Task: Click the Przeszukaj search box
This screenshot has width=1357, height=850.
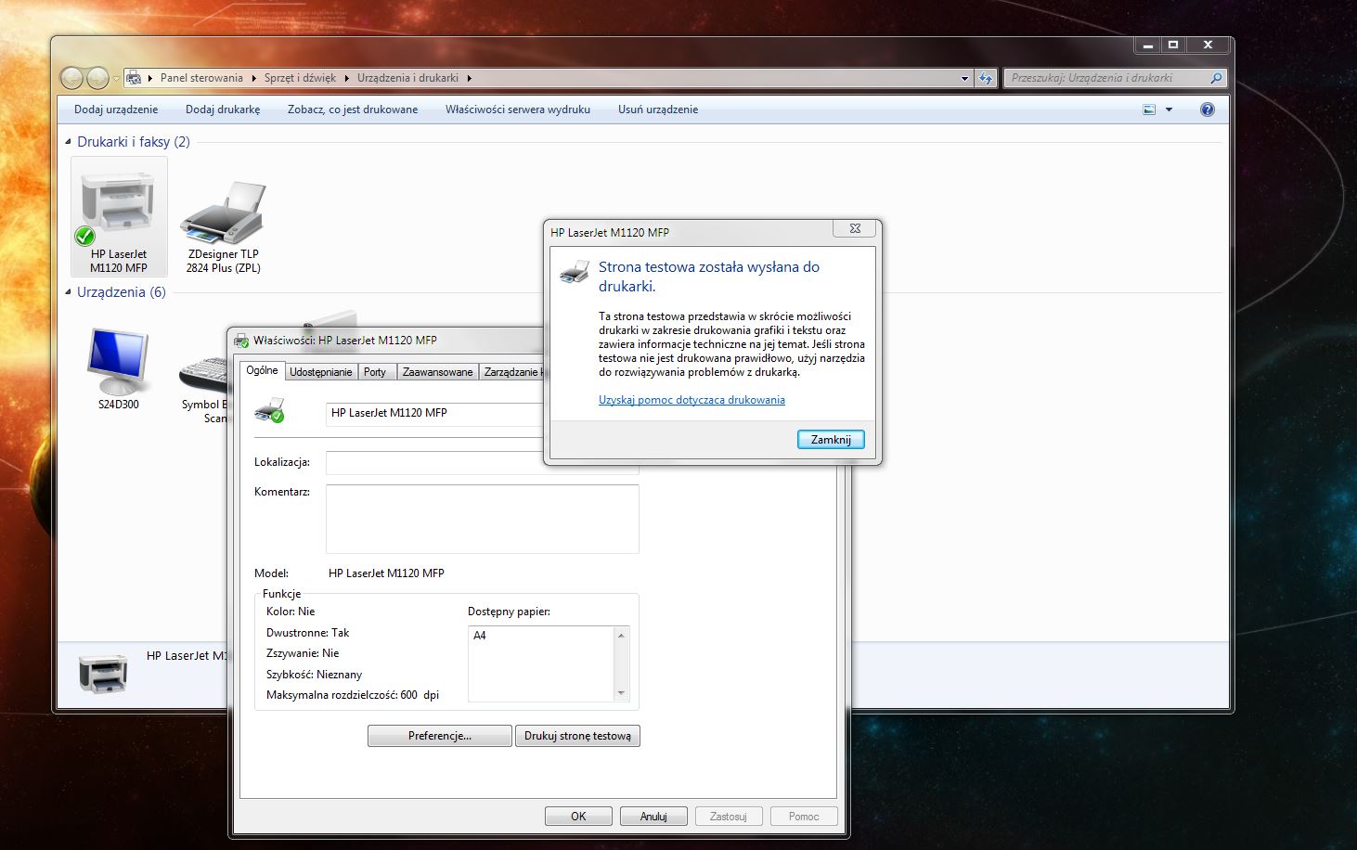Action: (x=1106, y=78)
